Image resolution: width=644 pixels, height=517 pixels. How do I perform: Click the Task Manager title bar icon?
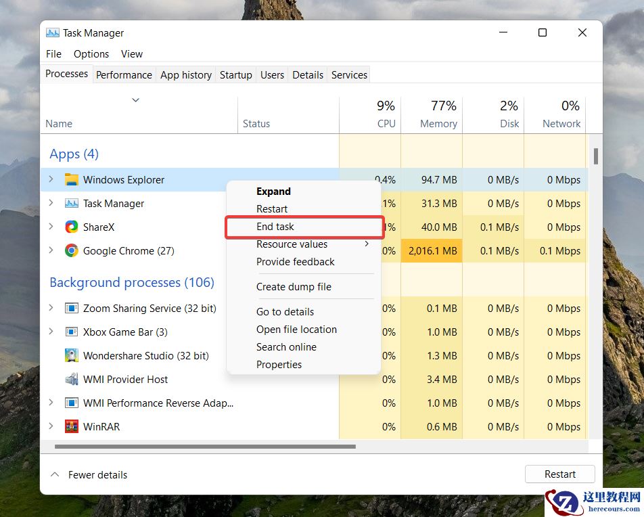(52, 33)
